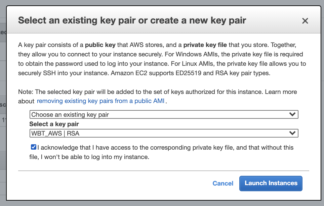Cancel the key pair selection
This screenshot has width=324, height=206.
[x=223, y=183]
